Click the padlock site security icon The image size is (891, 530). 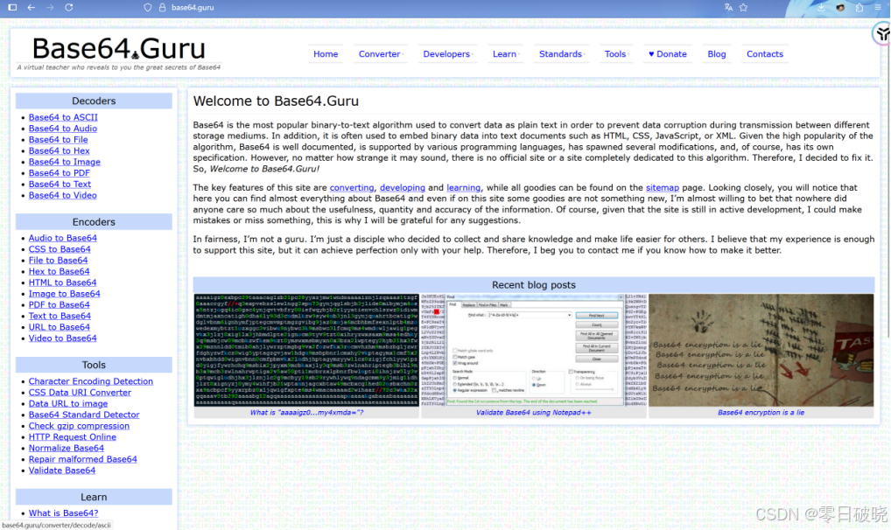pyautogui.click(x=162, y=7)
